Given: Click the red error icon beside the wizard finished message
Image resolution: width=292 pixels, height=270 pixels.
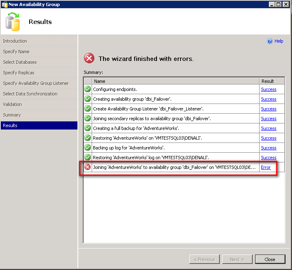Looking at the screenshot, I should 89,58.
